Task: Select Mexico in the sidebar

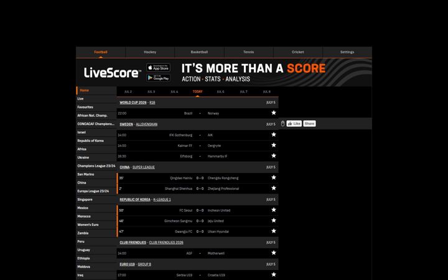Action: click(x=96, y=208)
